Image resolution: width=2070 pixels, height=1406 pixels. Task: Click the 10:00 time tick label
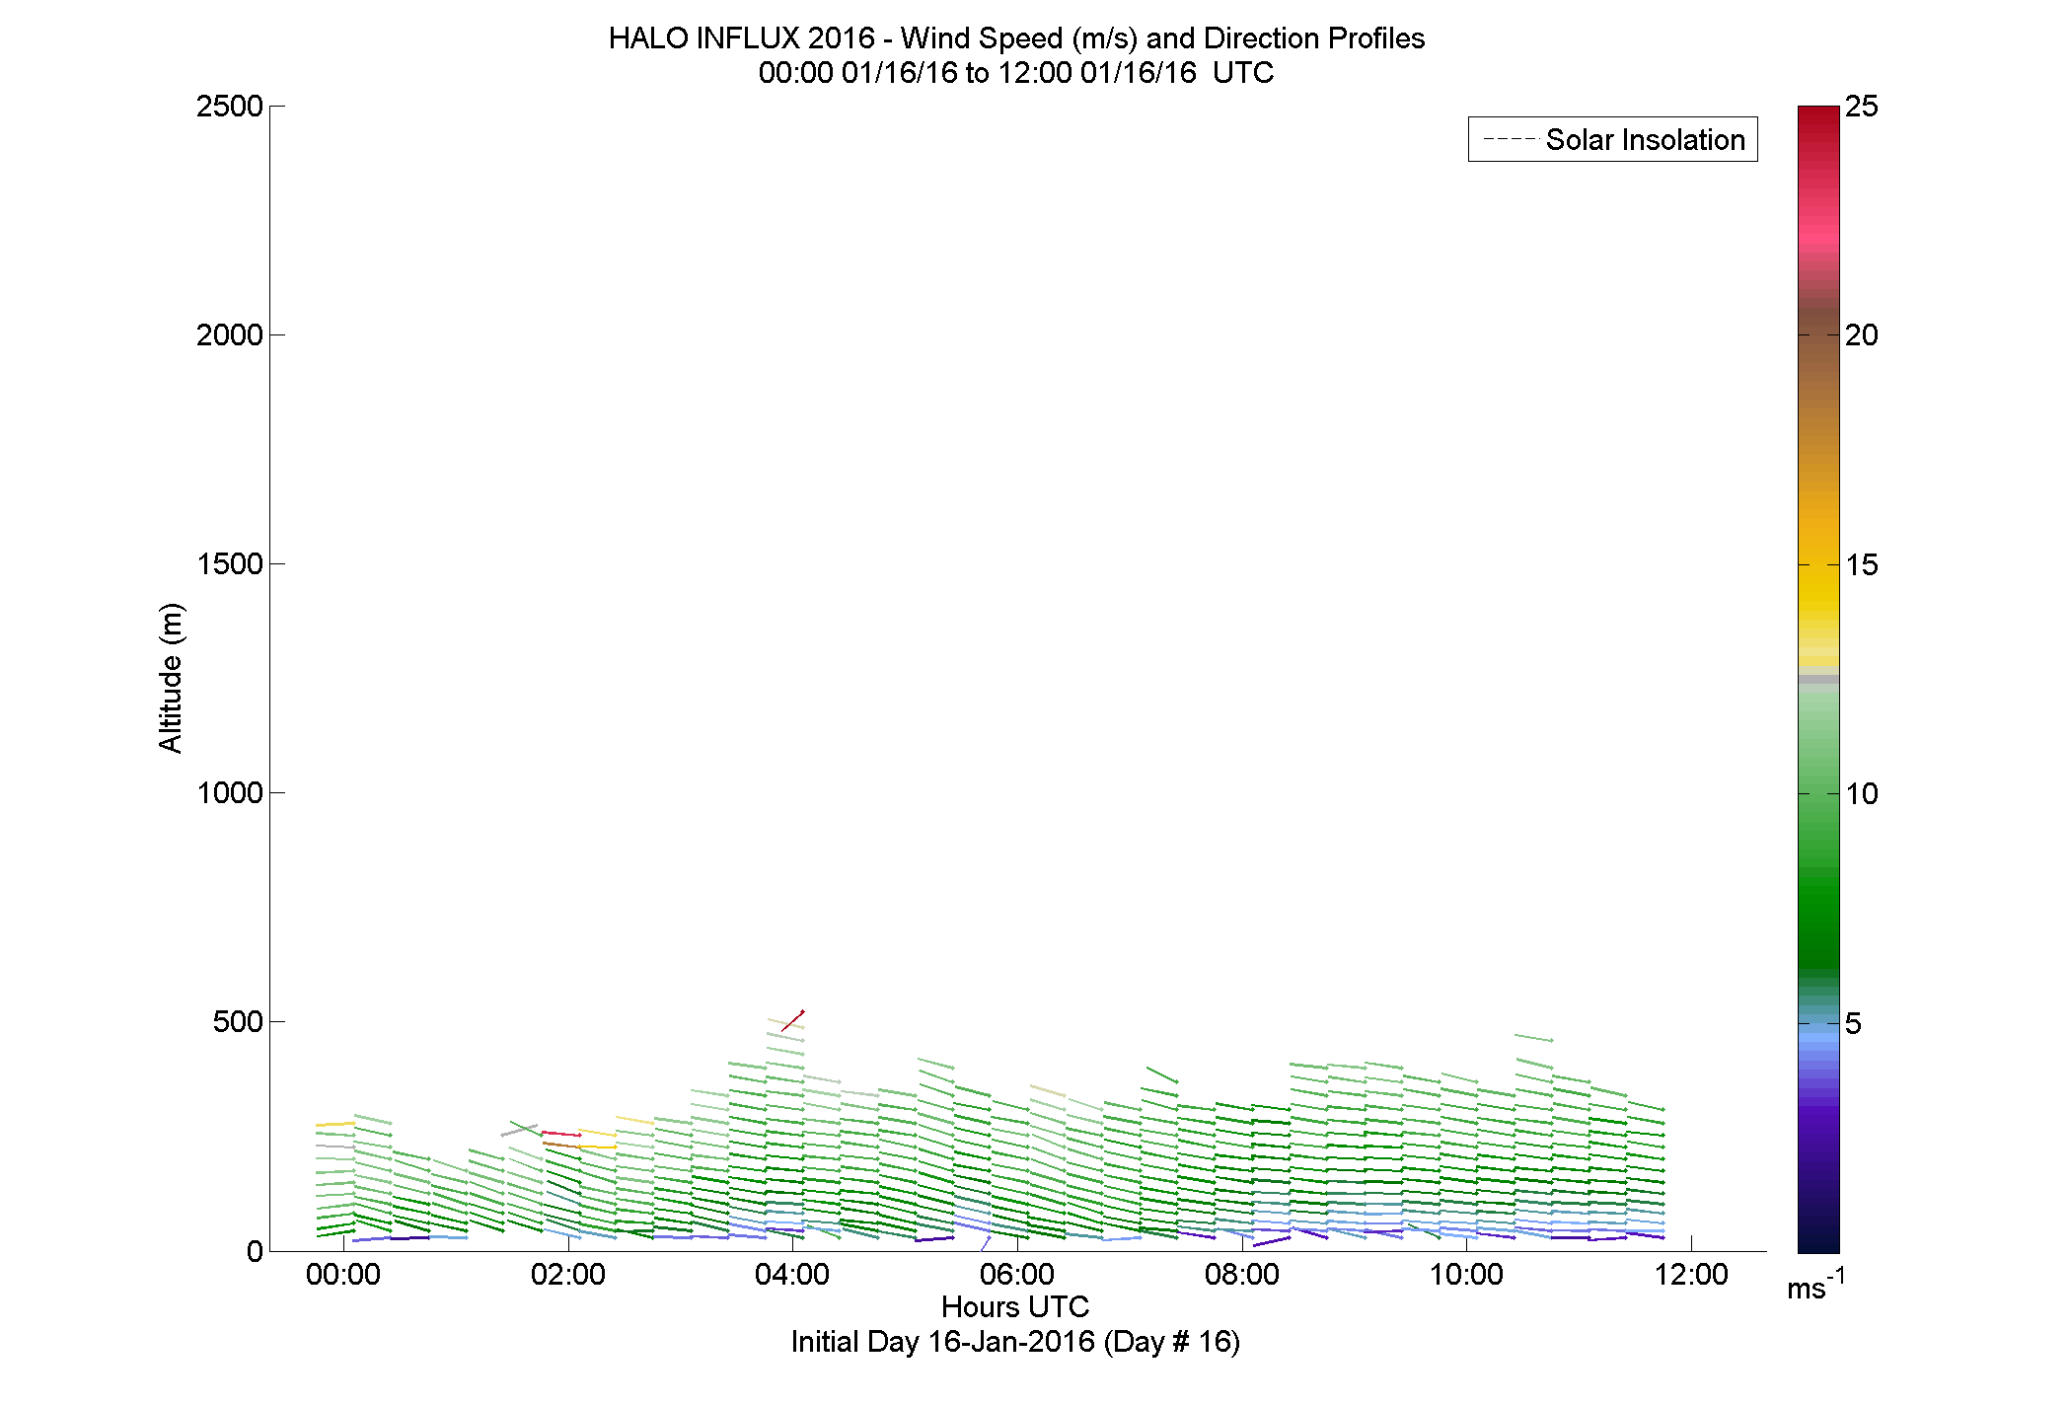[x=1467, y=1275]
